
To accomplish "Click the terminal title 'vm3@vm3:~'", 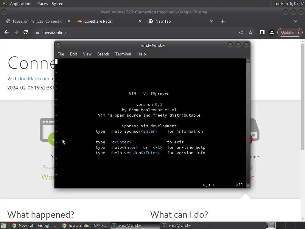I will pos(153,45).
